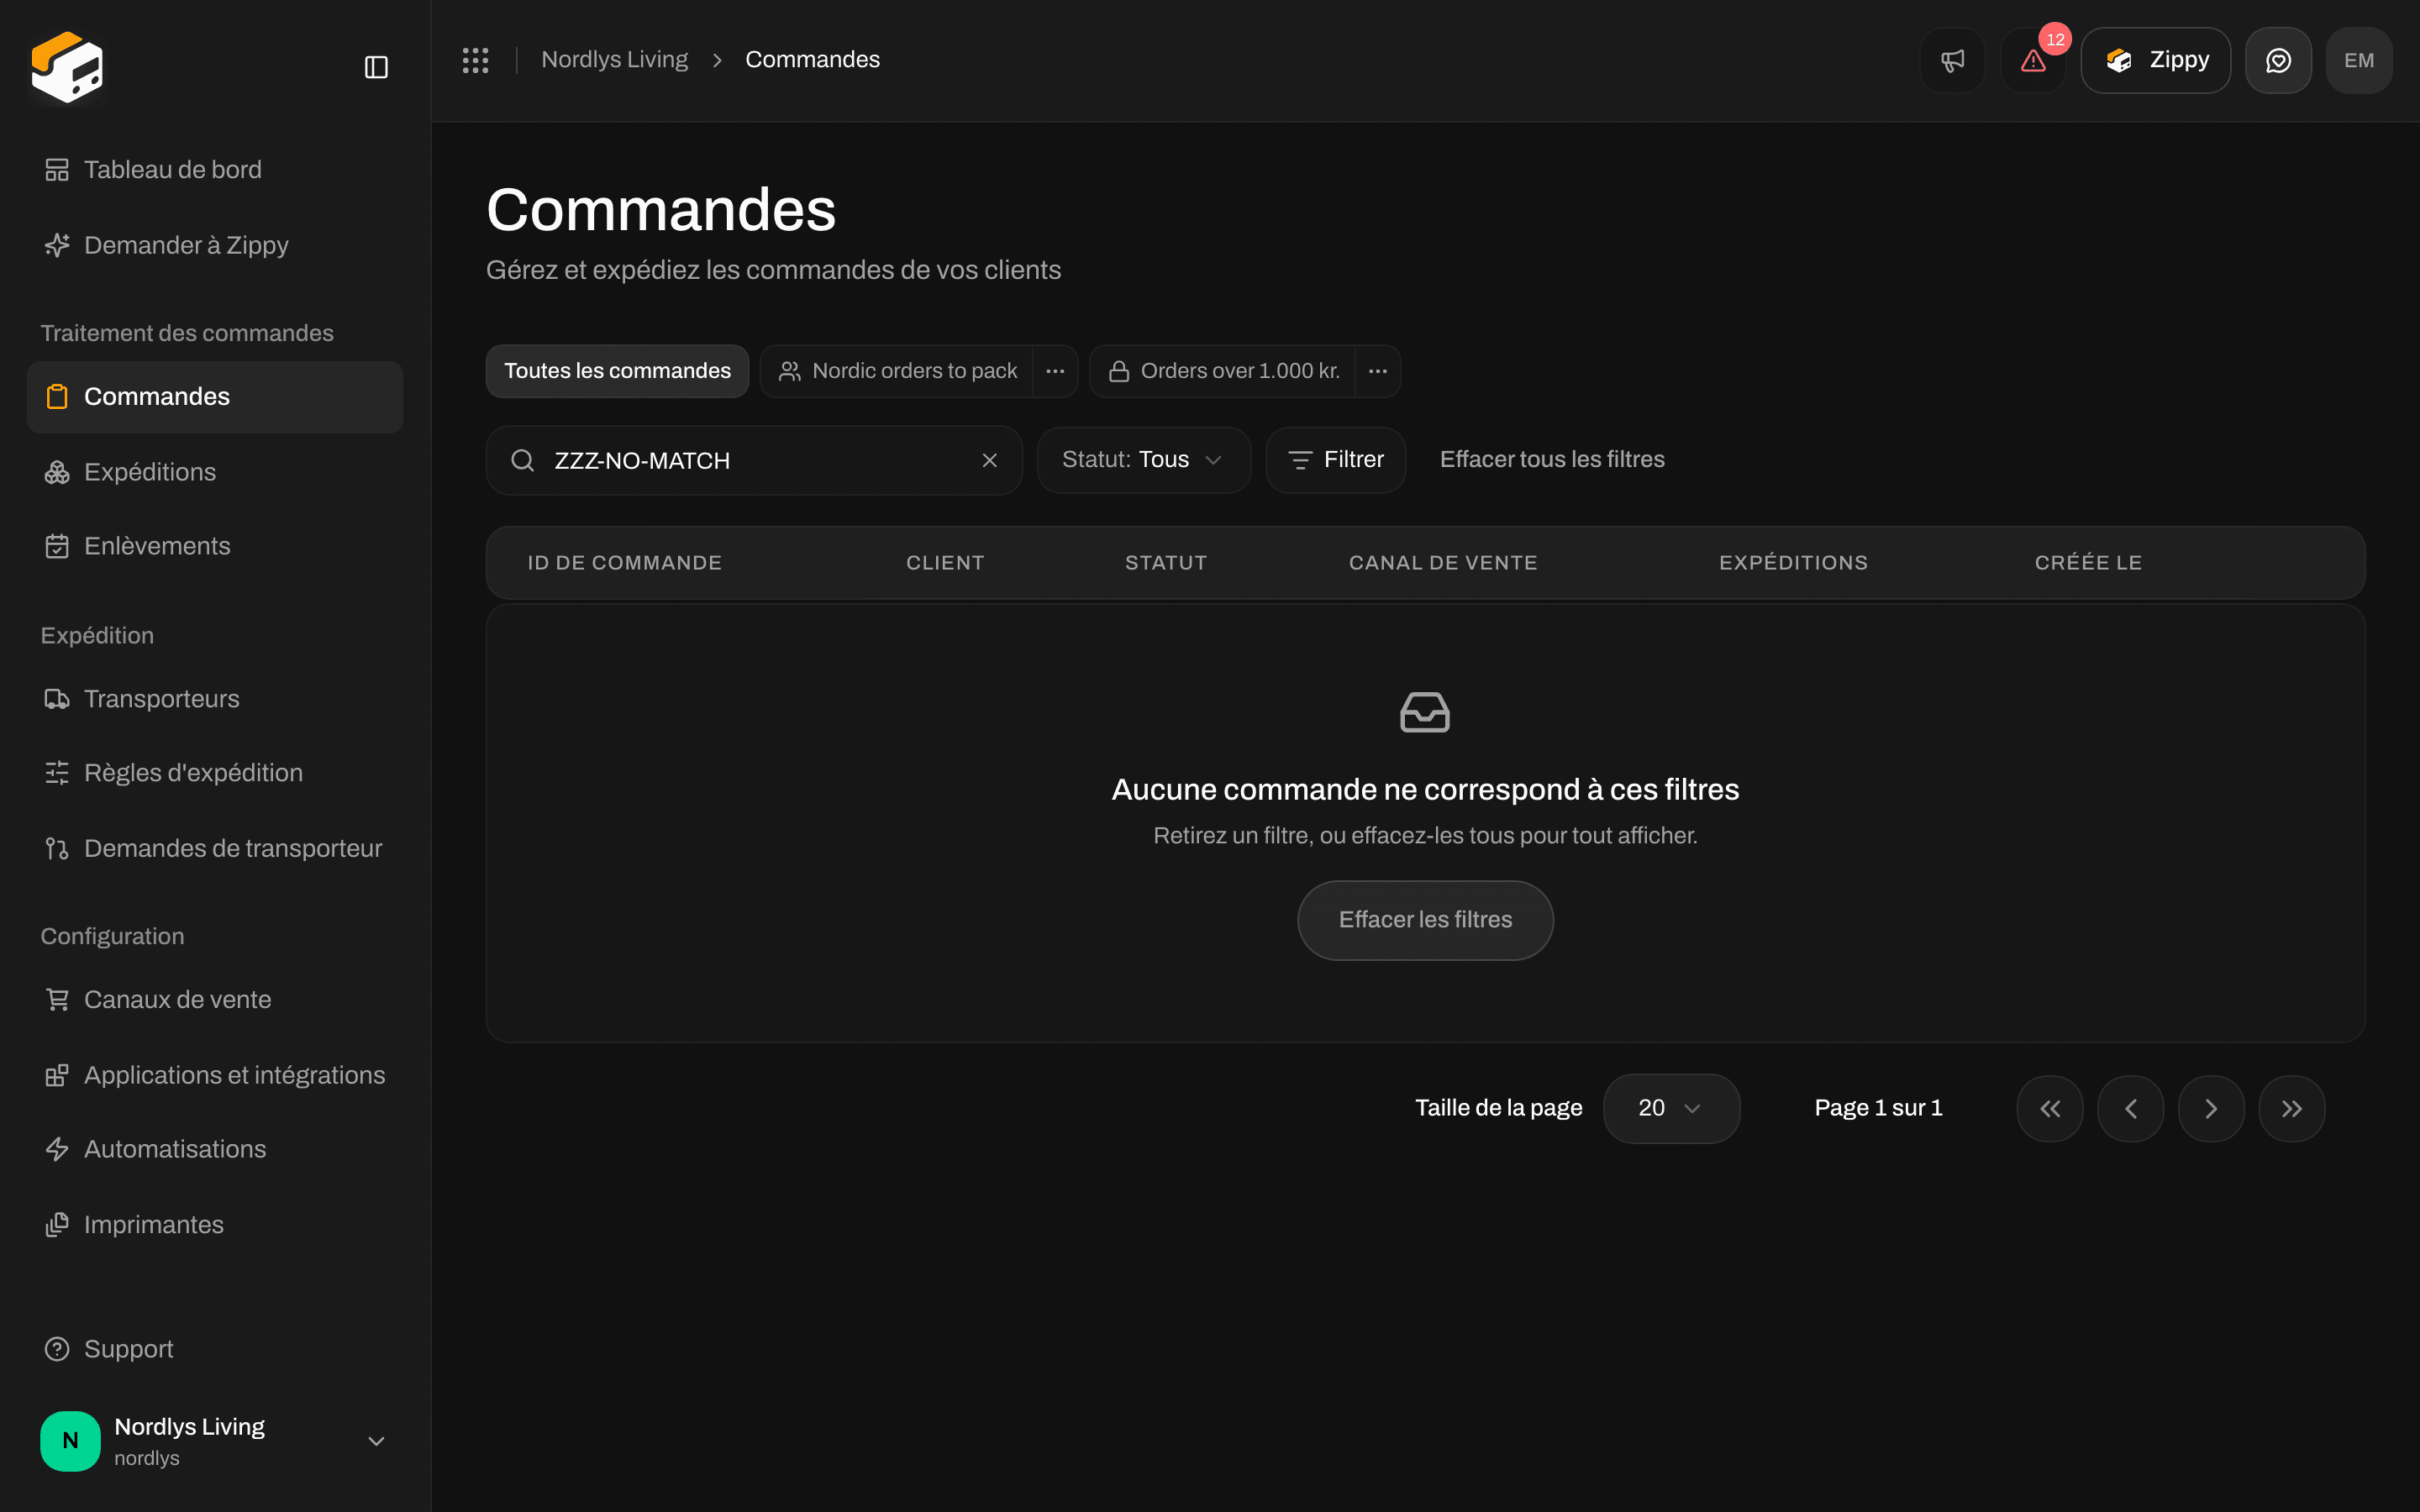Click the search field with ZZZ-NO-MATCH
Image resolution: width=2420 pixels, height=1512 pixels.
(x=754, y=460)
